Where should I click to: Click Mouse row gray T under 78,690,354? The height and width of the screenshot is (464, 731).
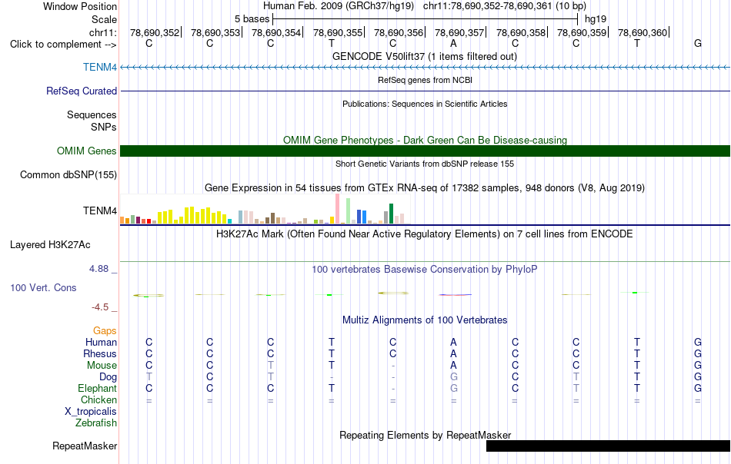tap(270, 366)
